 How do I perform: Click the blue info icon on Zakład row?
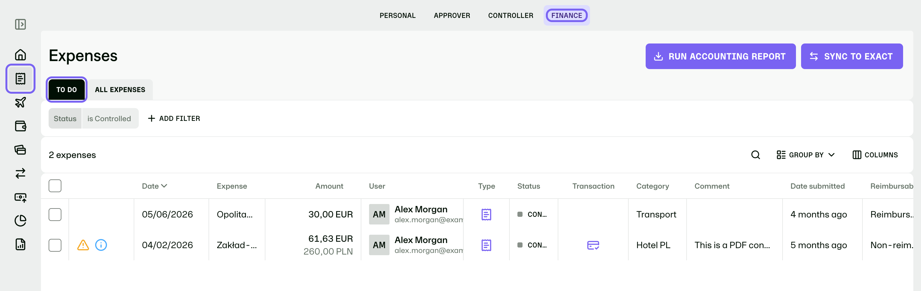click(101, 245)
